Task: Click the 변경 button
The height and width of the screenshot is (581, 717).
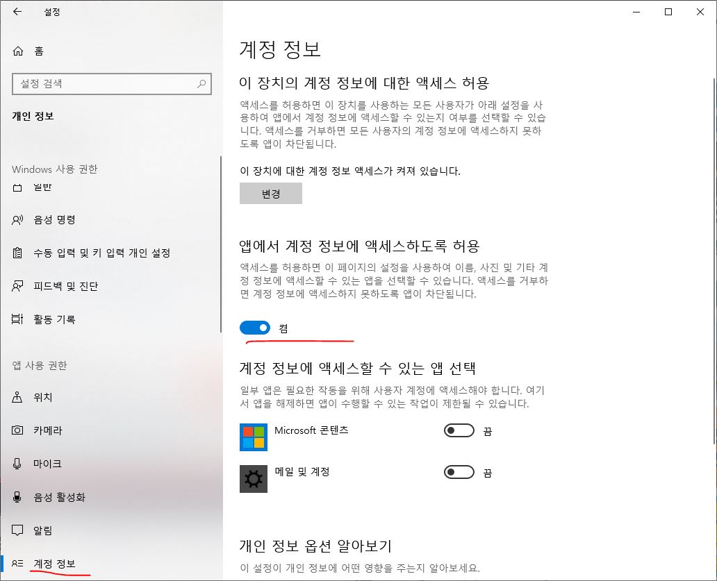Action: pyautogui.click(x=271, y=193)
